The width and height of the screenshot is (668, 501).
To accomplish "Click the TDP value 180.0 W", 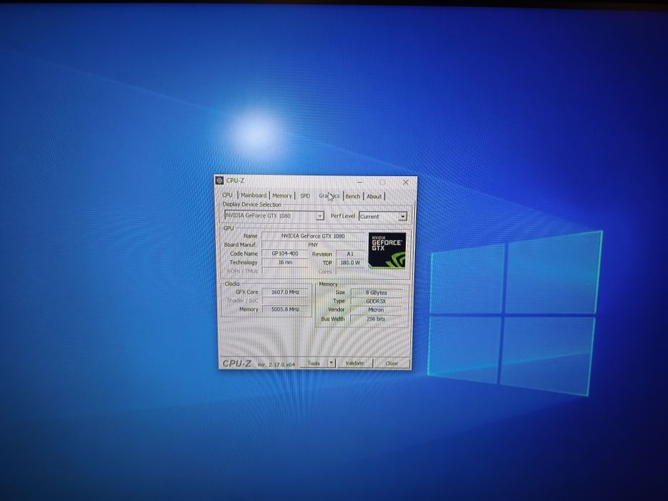I will click(x=350, y=263).
